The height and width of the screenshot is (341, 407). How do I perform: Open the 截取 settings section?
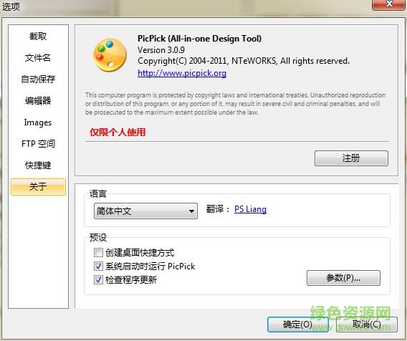click(38, 36)
